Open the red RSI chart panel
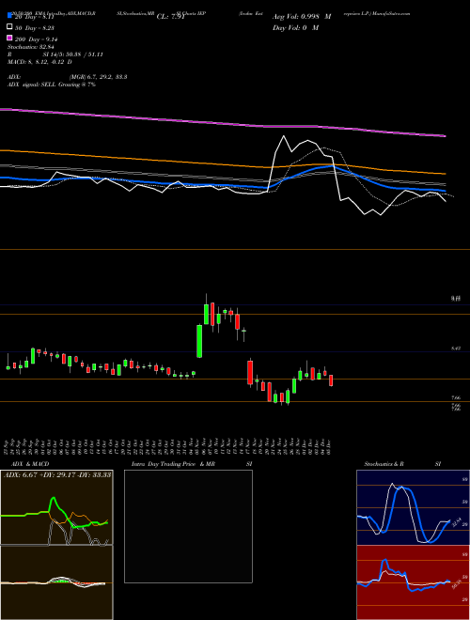 (x=414, y=582)
